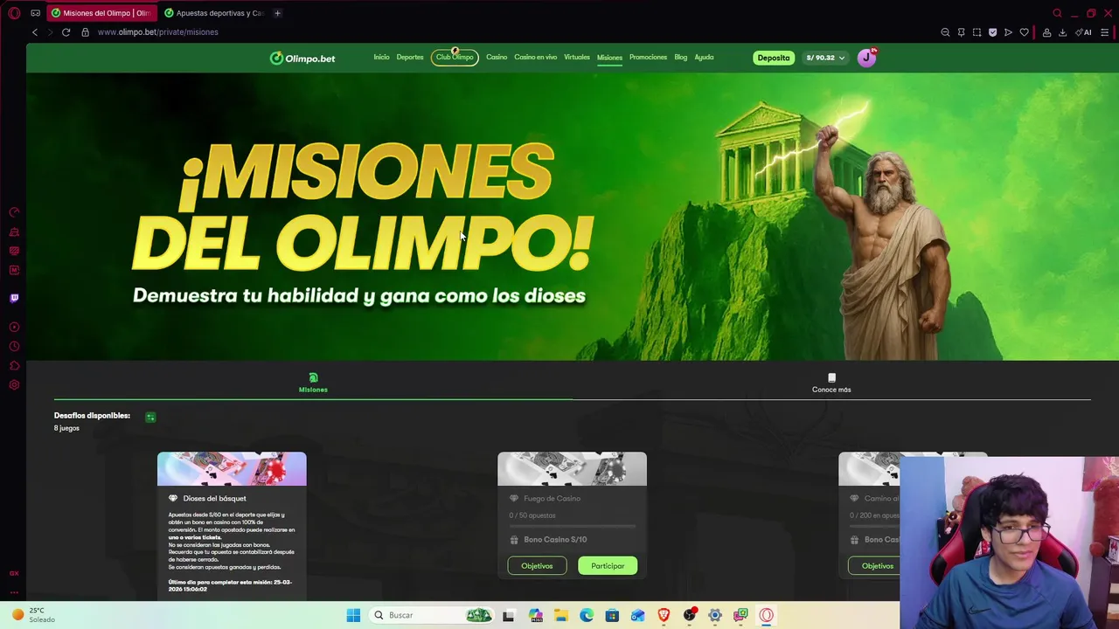Open the Club Olimpo menu item
The height and width of the screenshot is (629, 1119).
click(455, 58)
